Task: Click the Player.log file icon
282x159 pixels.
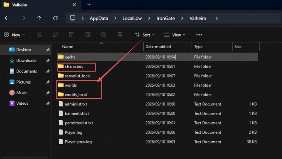Action: point(61,132)
